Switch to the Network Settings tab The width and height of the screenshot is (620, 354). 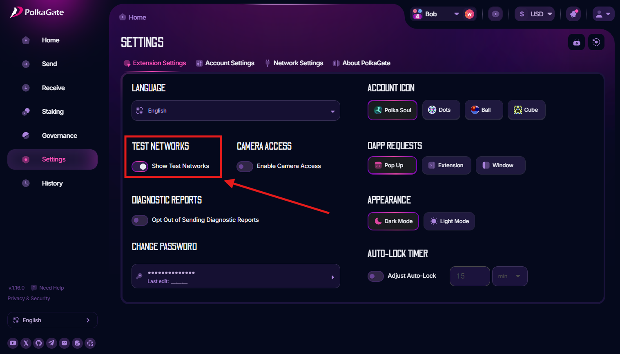tap(298, 63)
